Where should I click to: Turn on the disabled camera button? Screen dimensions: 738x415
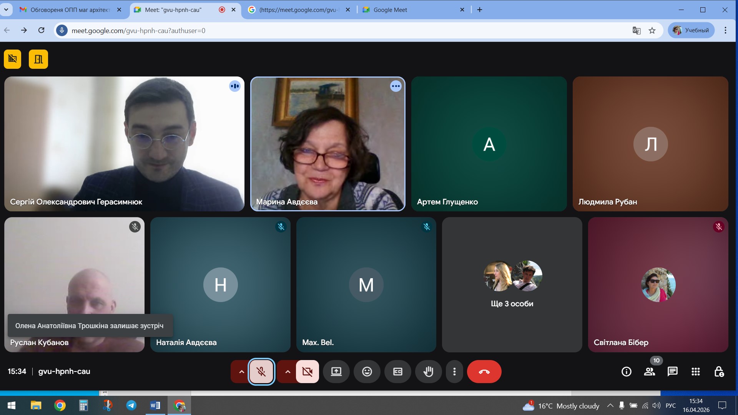point(307,372)
